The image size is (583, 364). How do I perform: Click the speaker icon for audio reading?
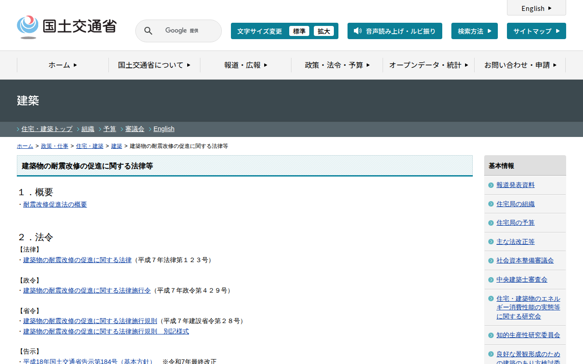point(358,31)
